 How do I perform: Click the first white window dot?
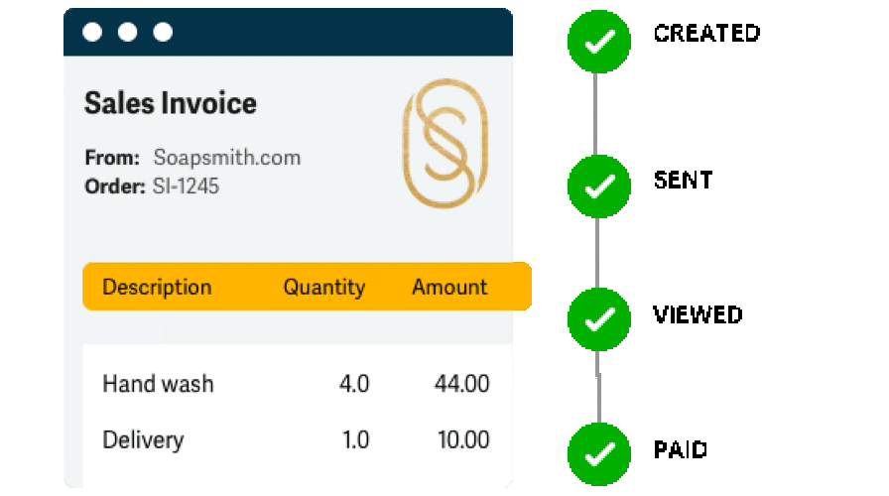point(92,32)
